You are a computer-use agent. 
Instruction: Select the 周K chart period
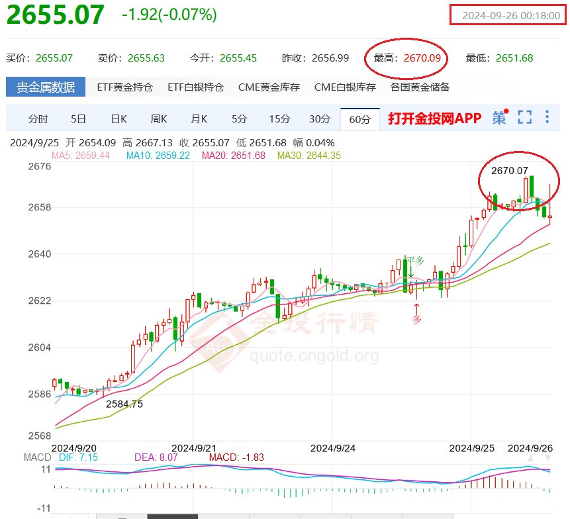[x=158, y=119]
